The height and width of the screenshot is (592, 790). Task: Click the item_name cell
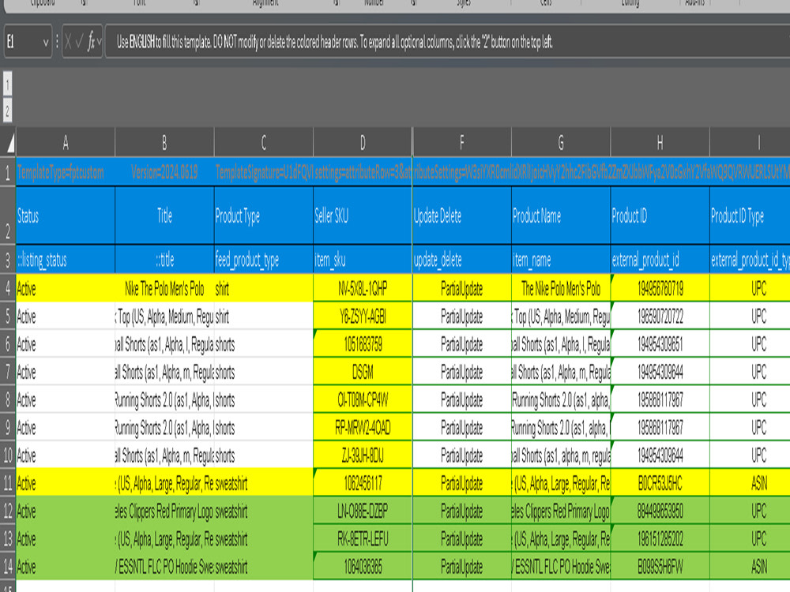561,259
